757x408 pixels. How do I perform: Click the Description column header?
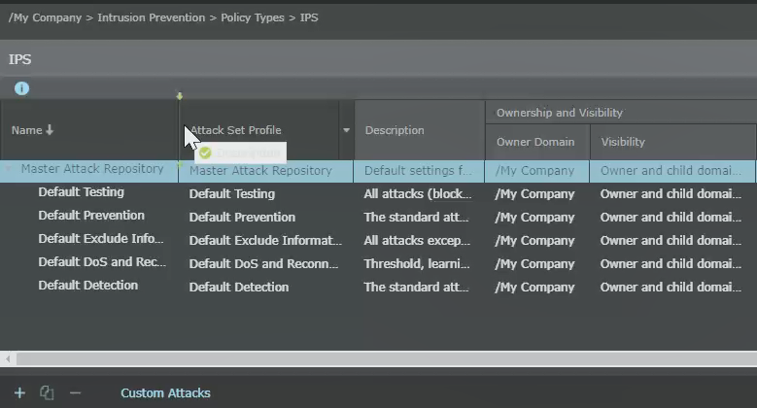[420, 130]
